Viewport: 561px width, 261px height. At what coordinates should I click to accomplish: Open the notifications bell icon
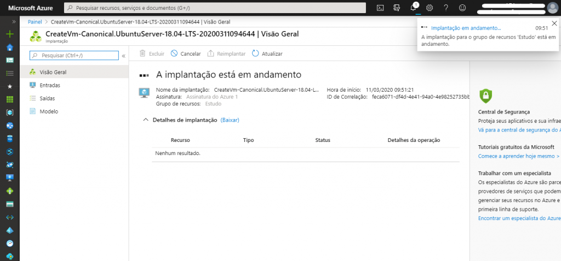pos(414,8)
